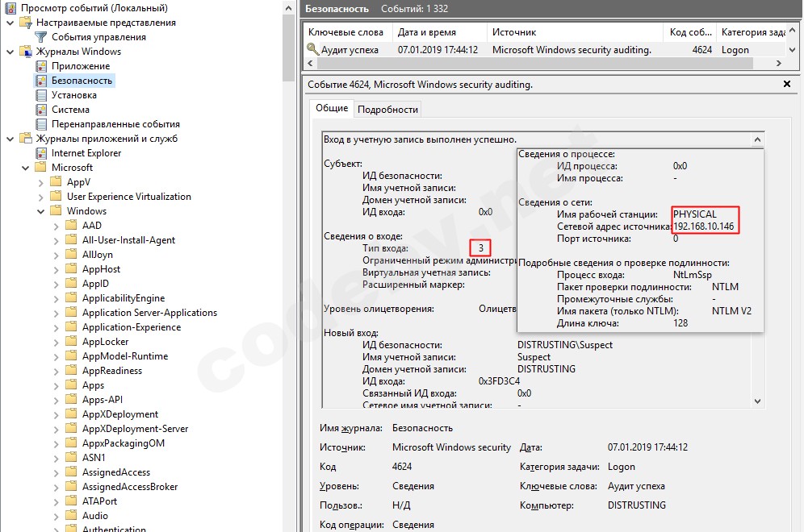Click the key icon for Аудит успеха
Viewport: 804px width, 532px height.
(312, 50)
